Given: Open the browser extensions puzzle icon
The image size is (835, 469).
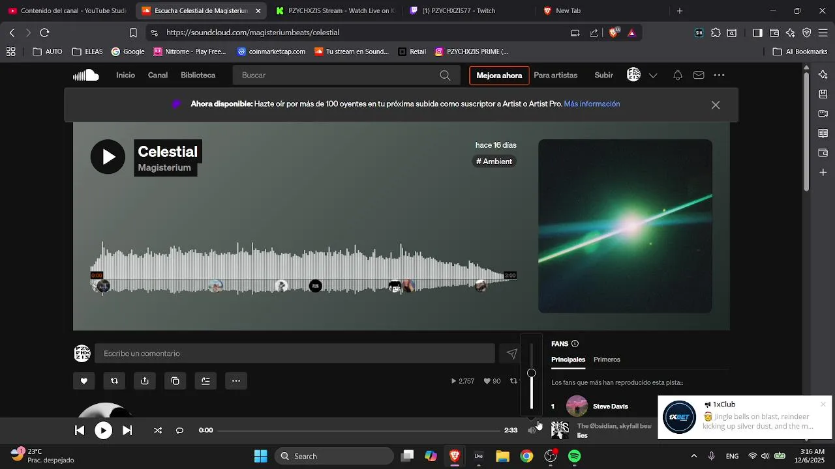Looking at the screenshot, I should (x=716, y=33).
